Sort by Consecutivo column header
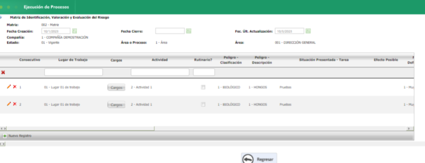Image resolution: width=425 pixels, height=163 pixels. coord(30,60)
